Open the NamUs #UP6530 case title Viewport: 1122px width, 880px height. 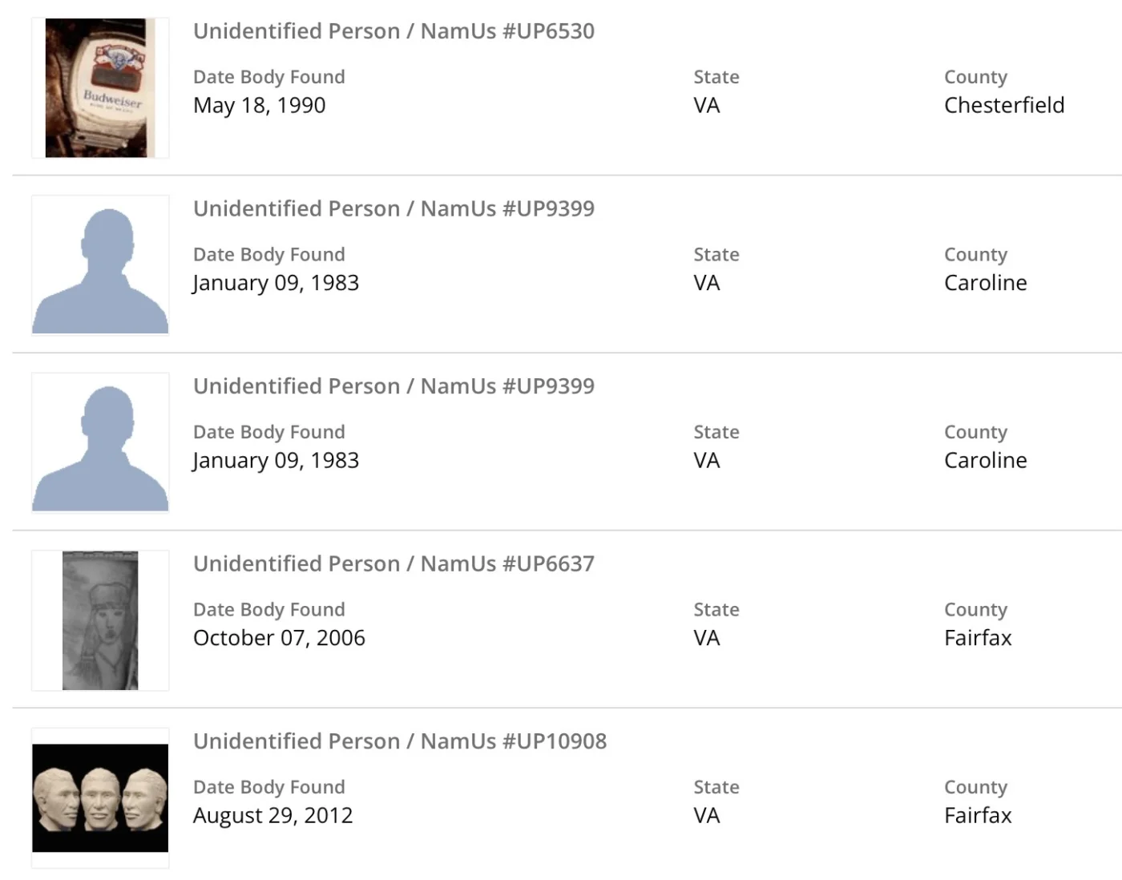[394, 31]
